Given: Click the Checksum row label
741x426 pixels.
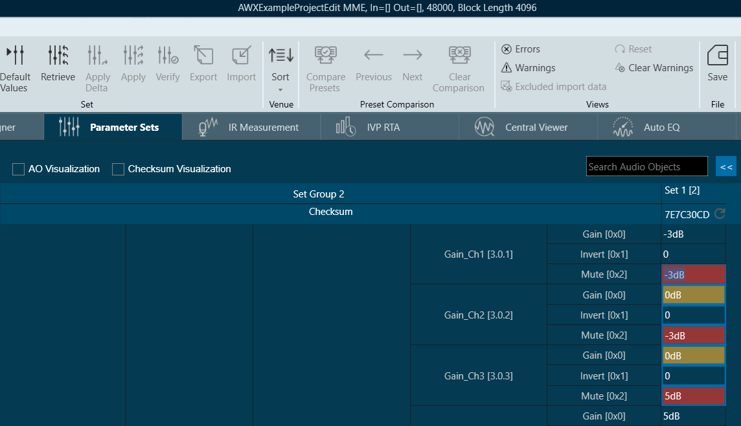Looking at the screenshot, I should pos(331,212).
